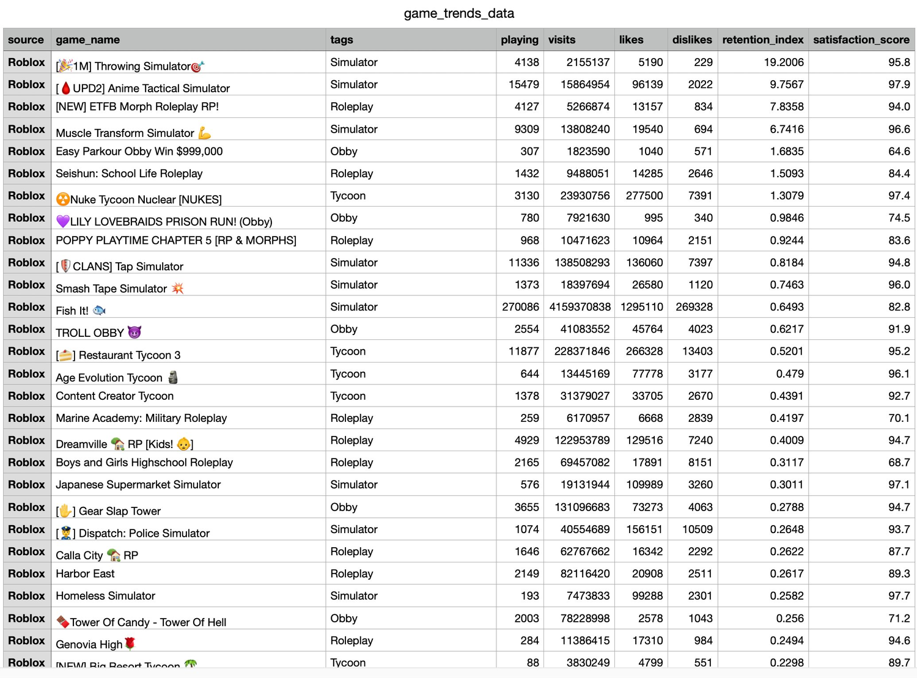Click Marine Academy: Military Roleplay cell
The width and height of the screenshot is (917, 678).
click(x=188, y=418)
